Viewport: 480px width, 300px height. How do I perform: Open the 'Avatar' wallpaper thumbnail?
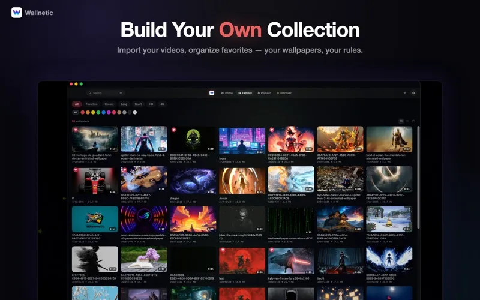coord(242,181)
